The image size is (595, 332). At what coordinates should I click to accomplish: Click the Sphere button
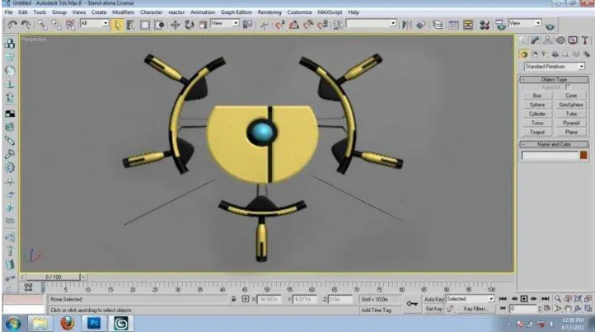click(537, 105)
